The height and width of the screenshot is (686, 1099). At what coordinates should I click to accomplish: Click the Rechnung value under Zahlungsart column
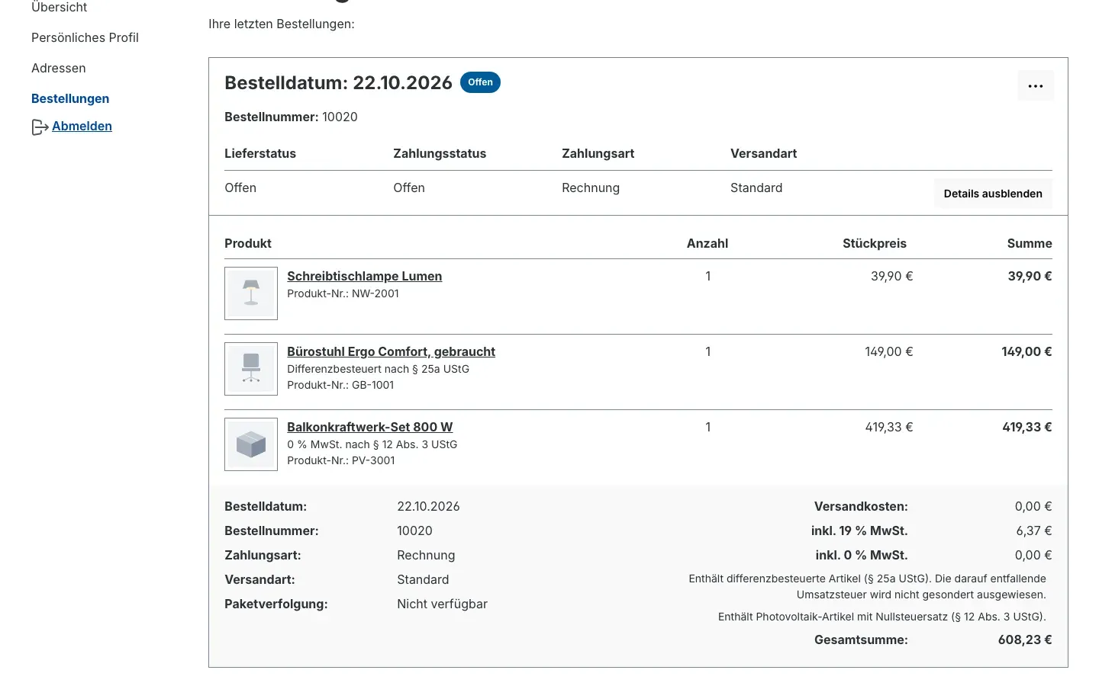(x=591, y=188)
